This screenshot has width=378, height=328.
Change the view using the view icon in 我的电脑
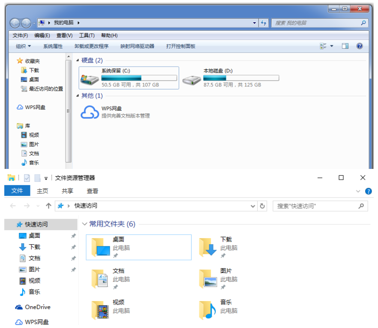point(323,46)
